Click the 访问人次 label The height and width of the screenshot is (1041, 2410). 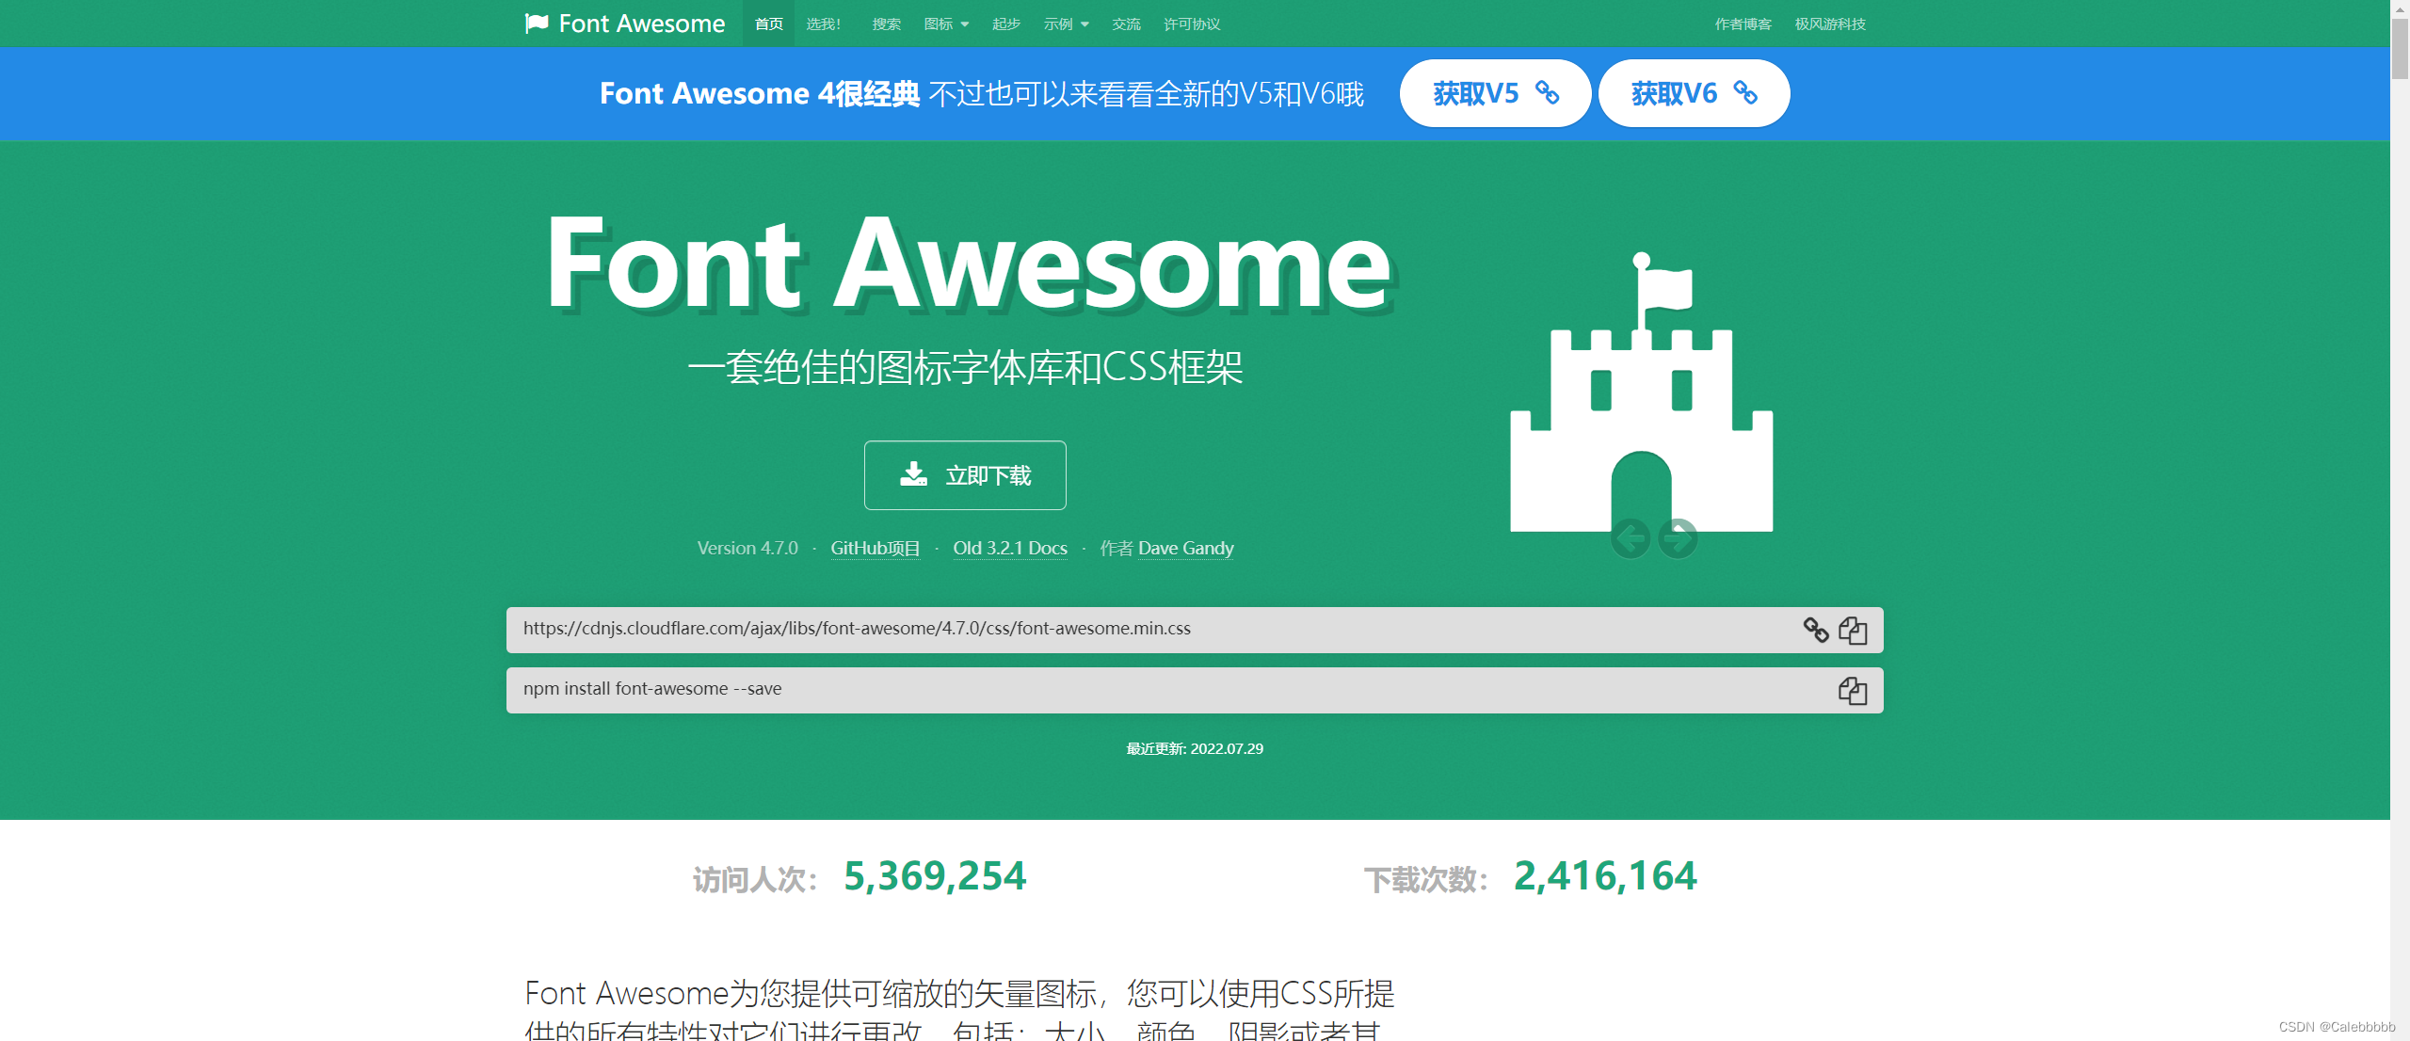tap(755, 879)
